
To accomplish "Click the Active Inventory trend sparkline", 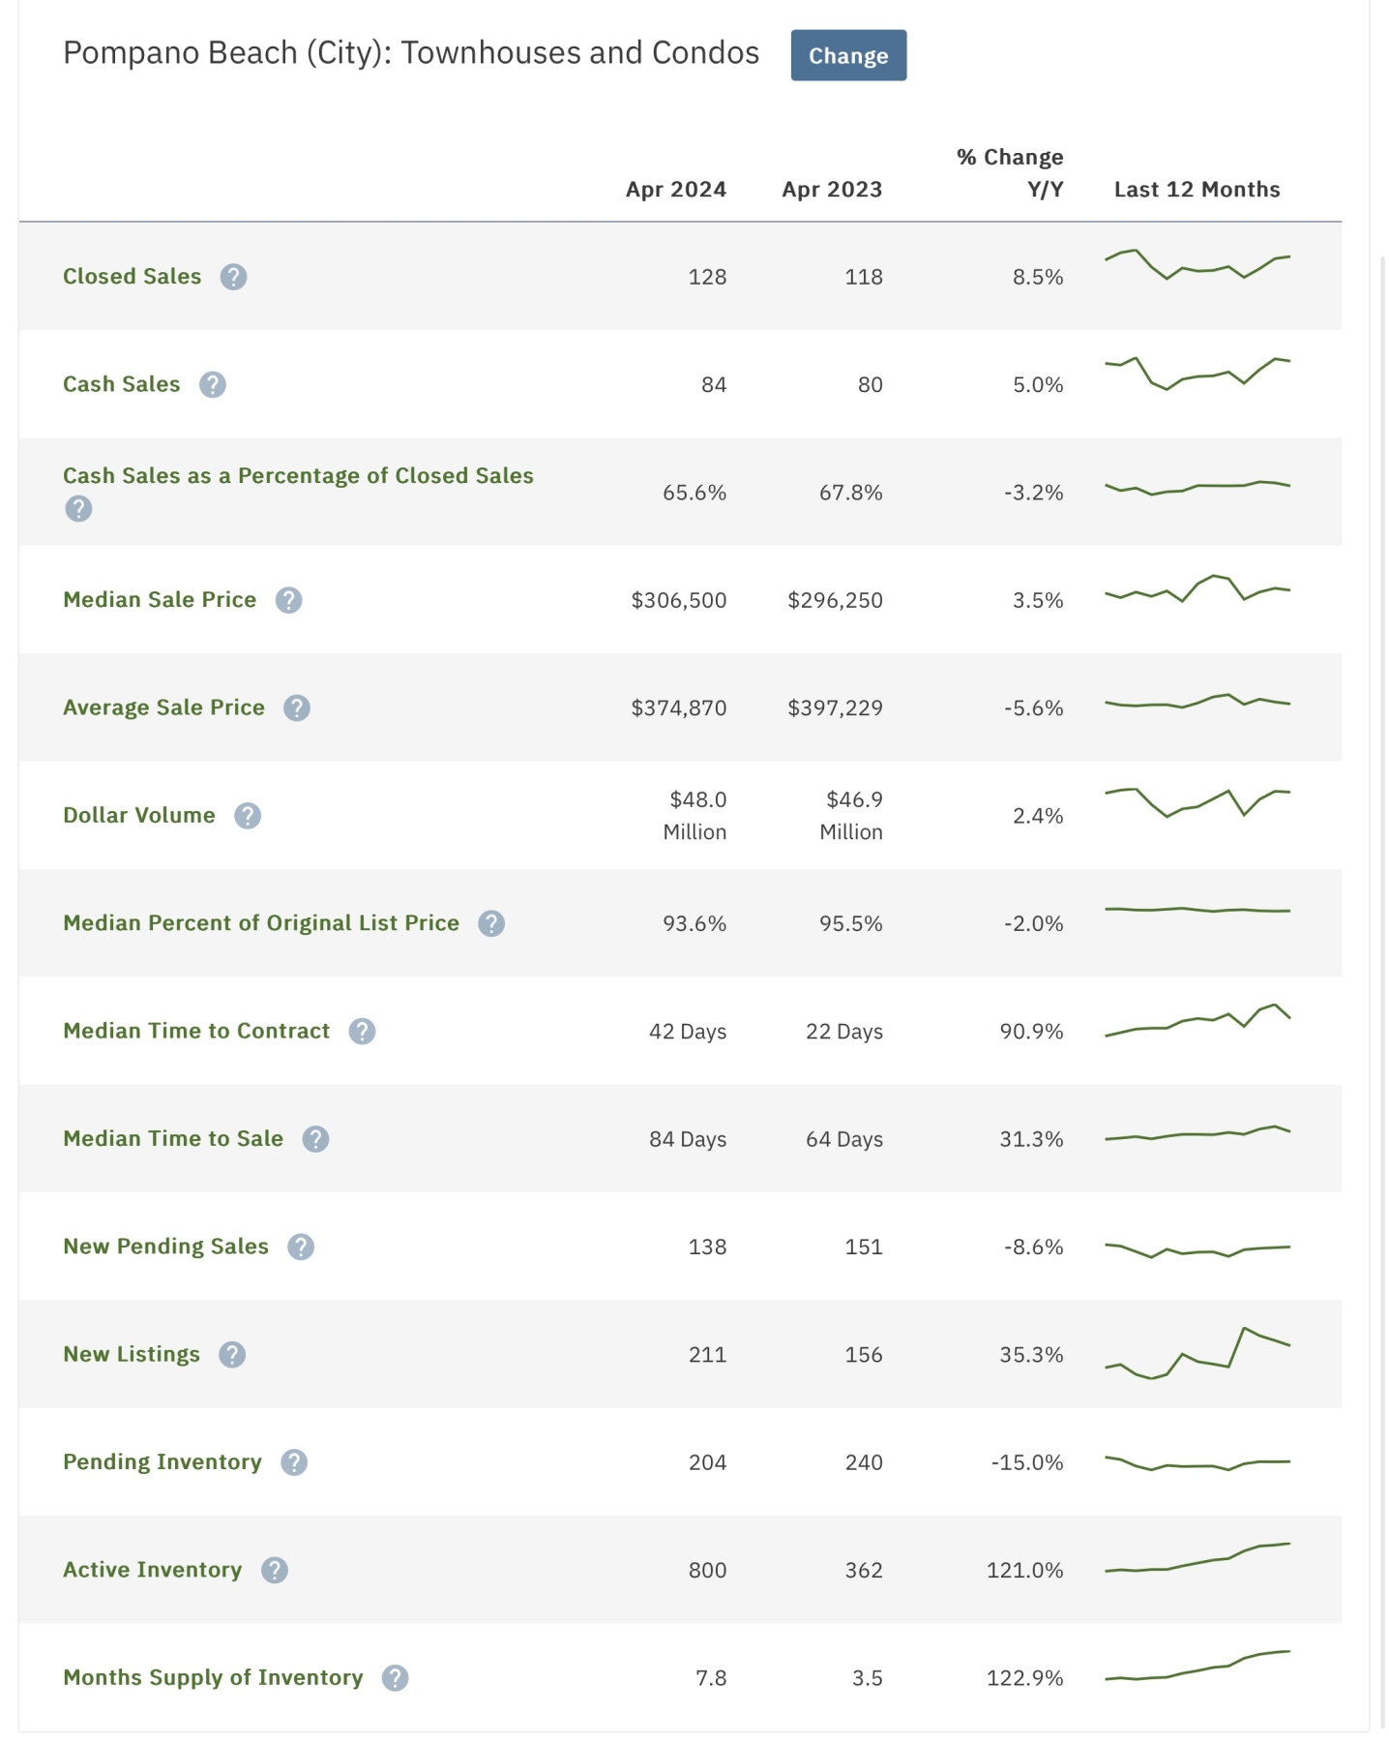I will [x=1197, y=1560].
